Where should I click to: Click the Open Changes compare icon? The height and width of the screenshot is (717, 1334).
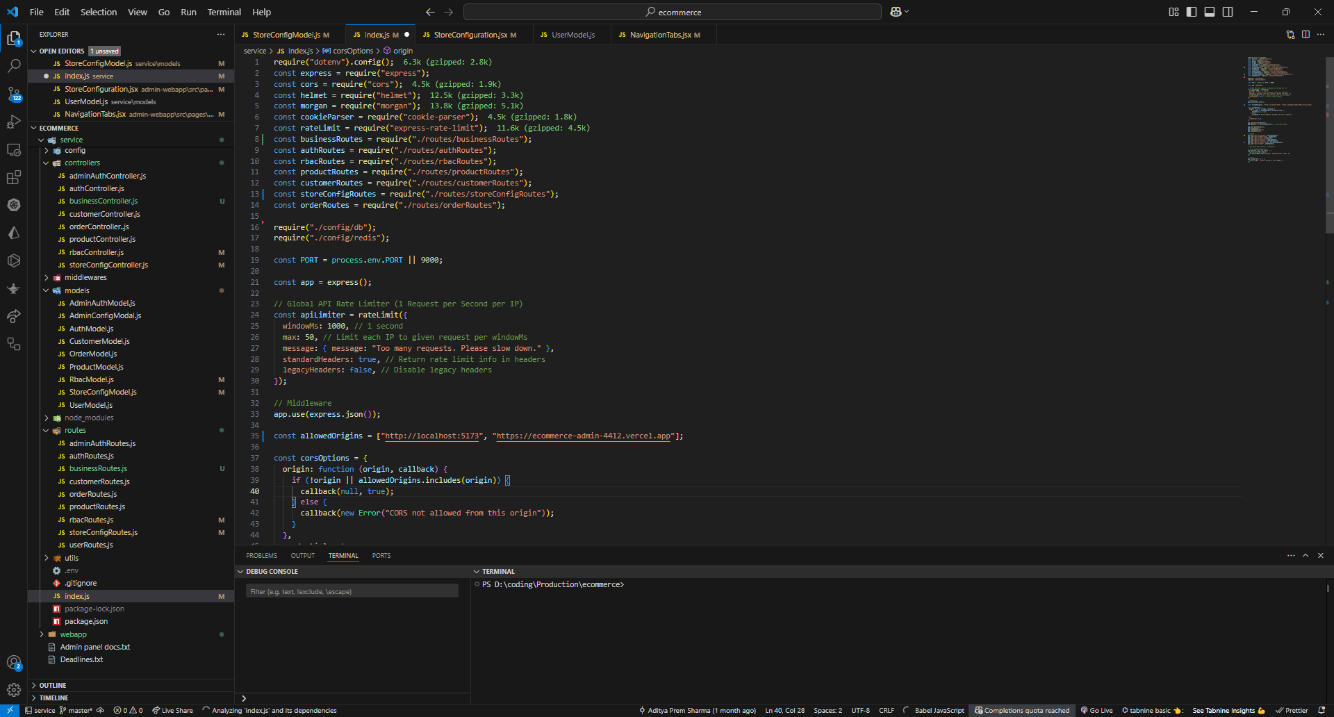point(1290,34)
